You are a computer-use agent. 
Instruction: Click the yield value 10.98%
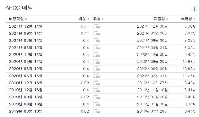(189, 62)
